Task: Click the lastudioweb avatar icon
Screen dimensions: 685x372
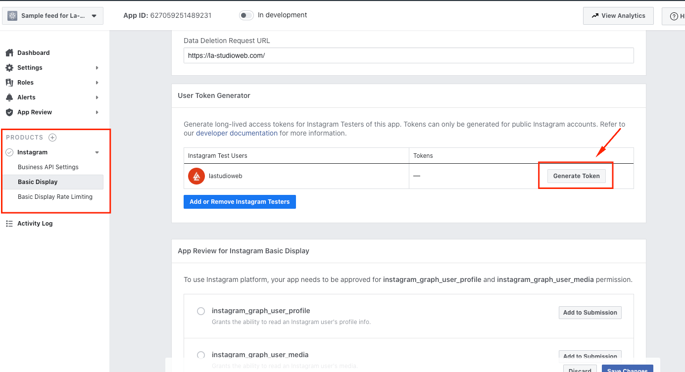Action: (x=196, y=176)
